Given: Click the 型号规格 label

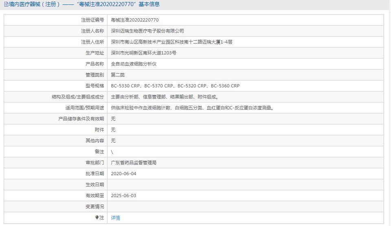Looking at the screenshot, I should click(95, 86).
